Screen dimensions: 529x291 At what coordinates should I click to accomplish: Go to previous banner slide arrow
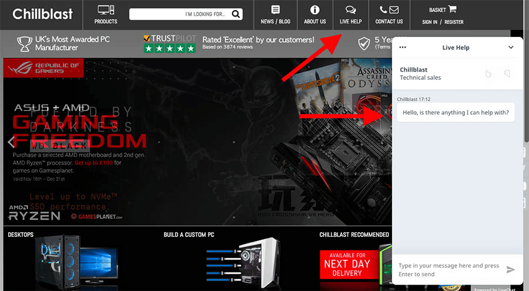coord(11,141)
